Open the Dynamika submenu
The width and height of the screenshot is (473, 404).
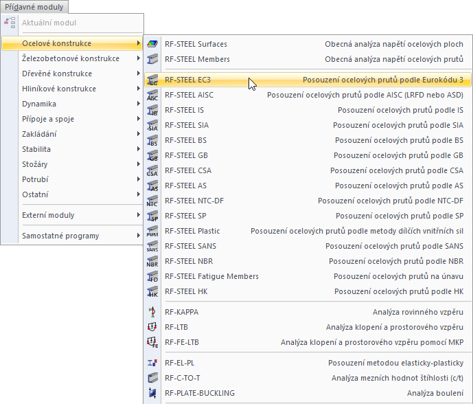[39, 104]
